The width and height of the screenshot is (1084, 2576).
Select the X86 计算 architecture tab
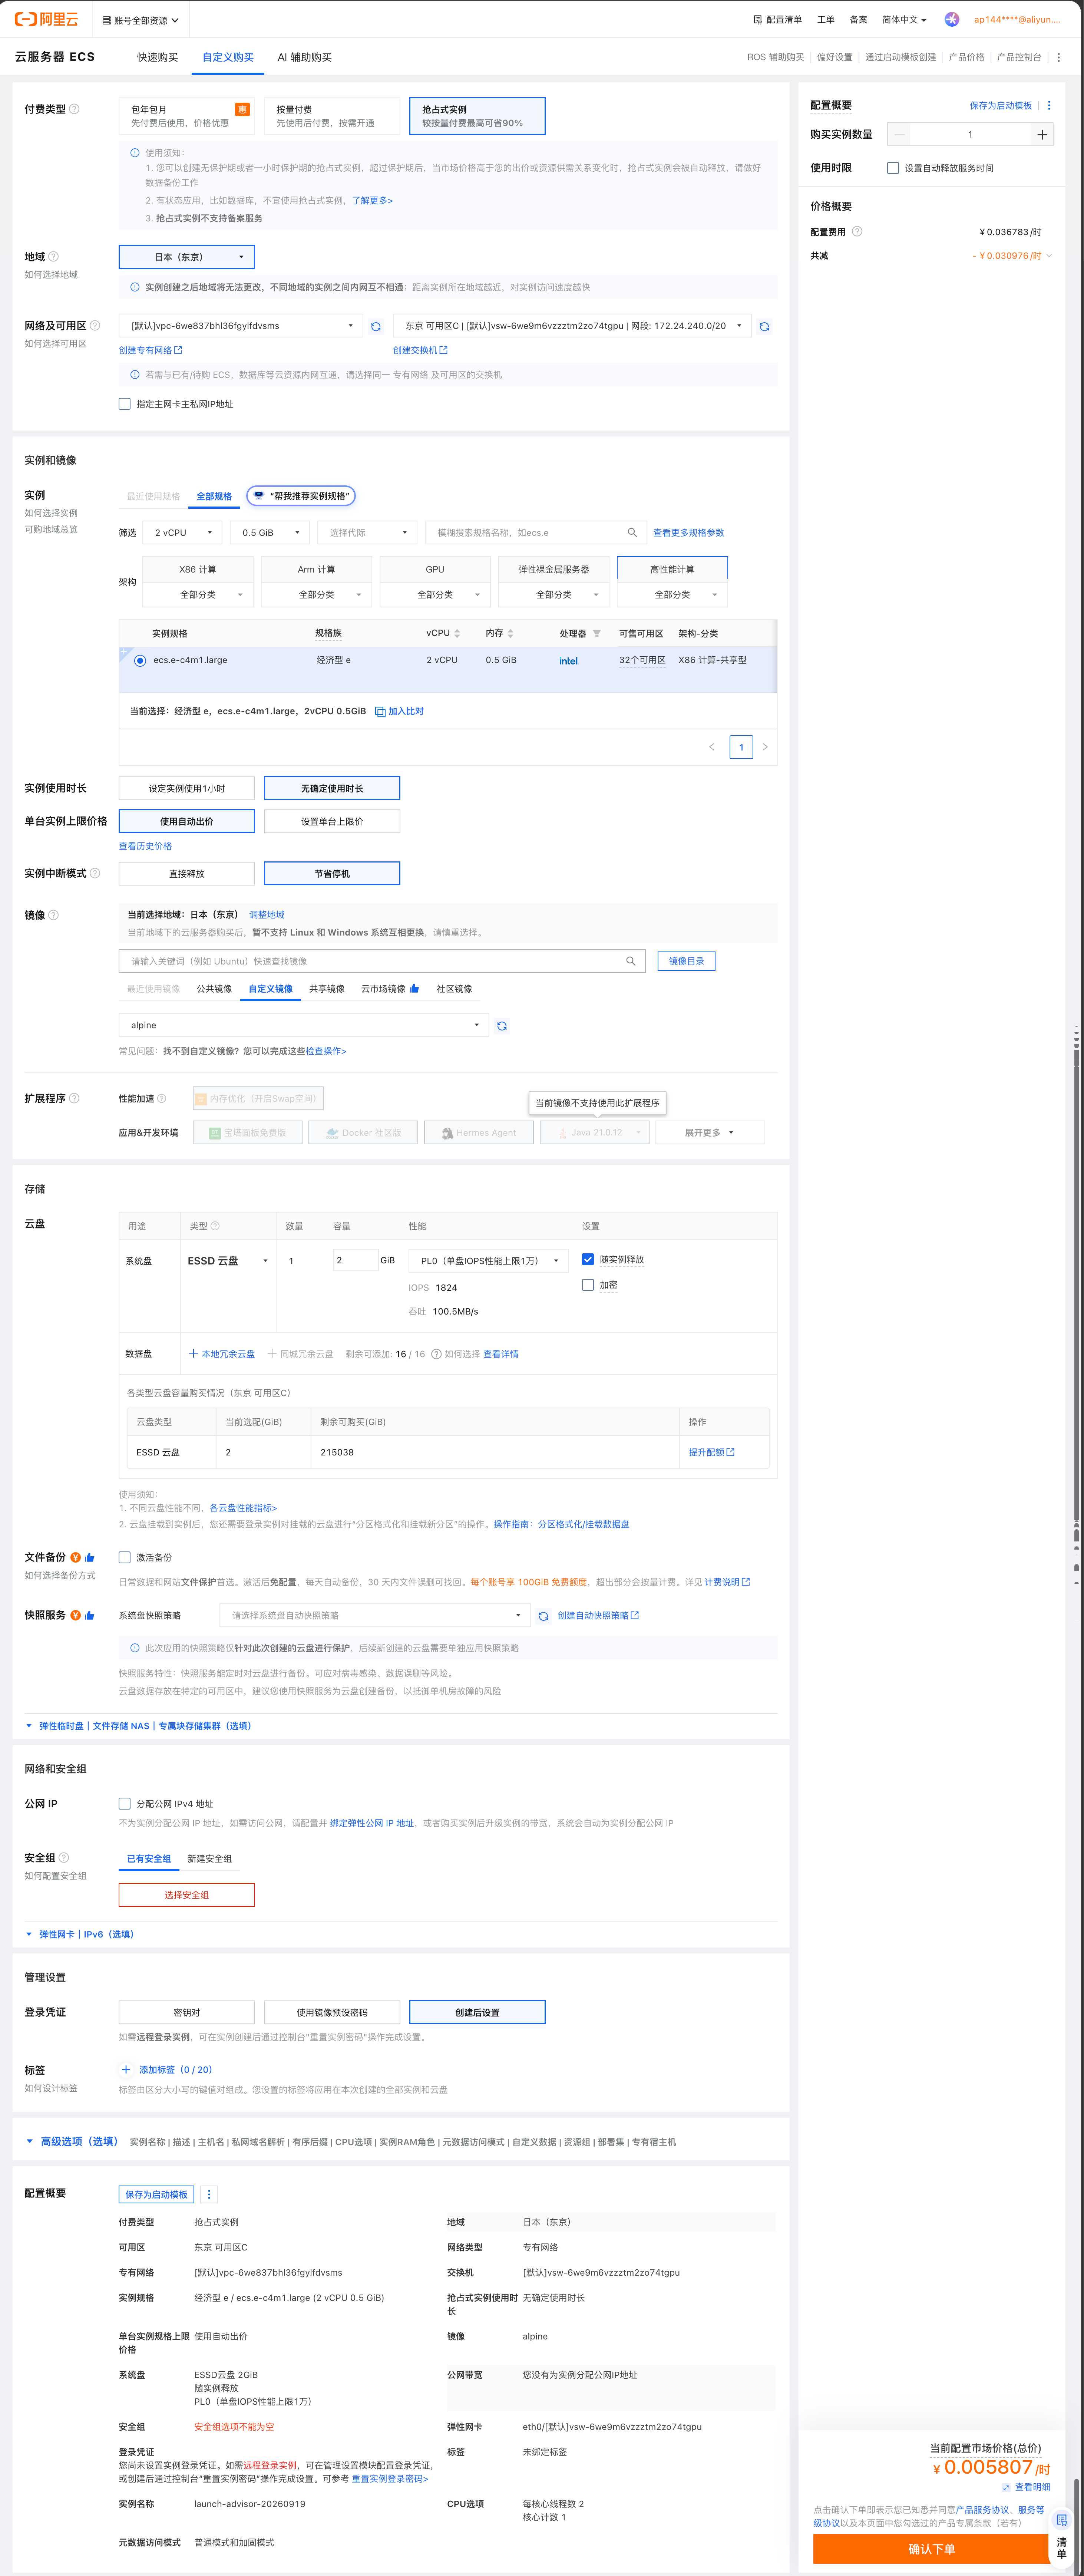coord(198,570)
